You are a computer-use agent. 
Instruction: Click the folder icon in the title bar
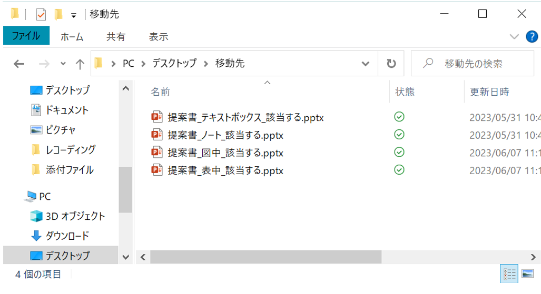[x=15, y=14]
